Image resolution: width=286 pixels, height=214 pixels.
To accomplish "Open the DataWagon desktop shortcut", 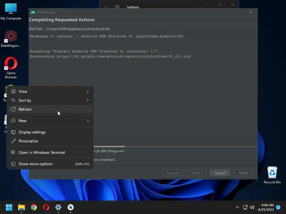I will [11, 38].
